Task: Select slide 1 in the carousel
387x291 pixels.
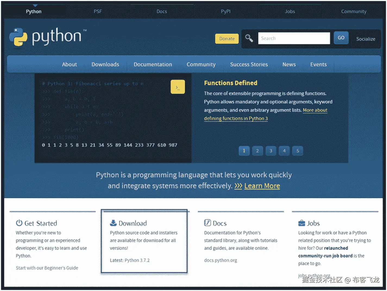Action: pos(244,151)
